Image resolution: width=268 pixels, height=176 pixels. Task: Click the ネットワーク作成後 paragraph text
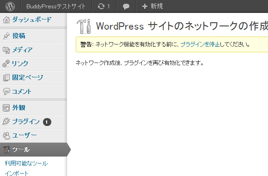click(x=140, y=63)
